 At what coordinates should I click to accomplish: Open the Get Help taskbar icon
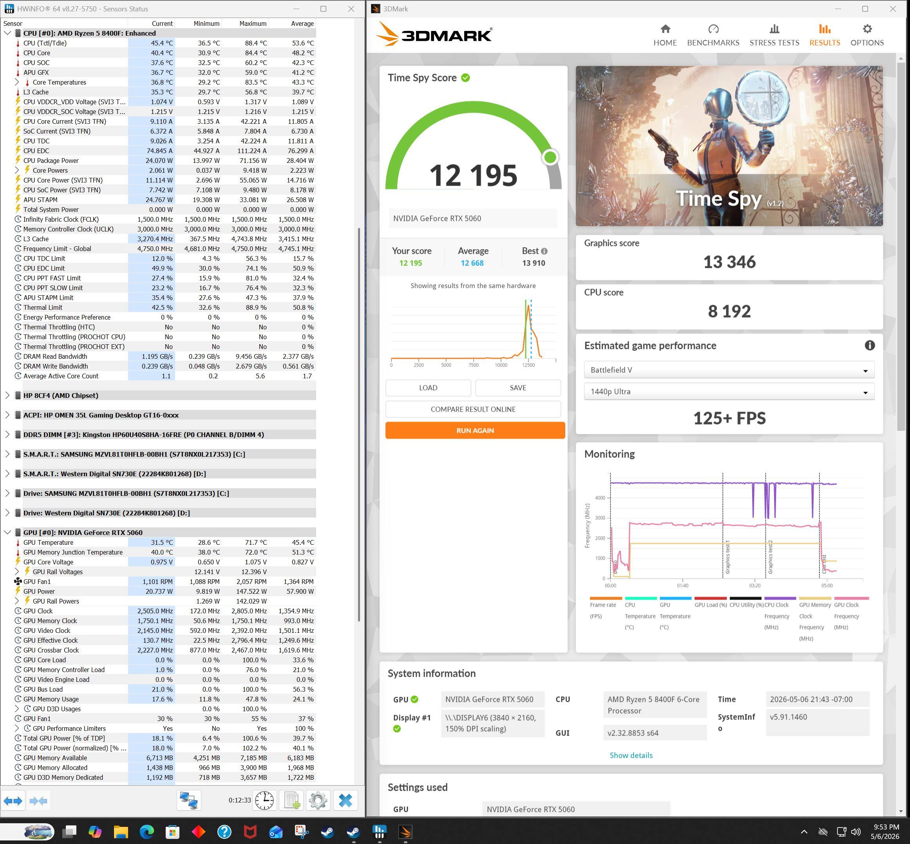[224, 832]
